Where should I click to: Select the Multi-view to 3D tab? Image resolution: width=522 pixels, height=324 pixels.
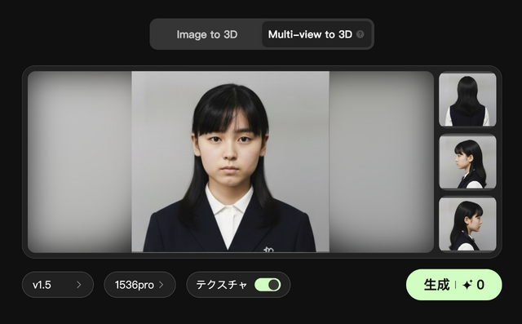316,34
